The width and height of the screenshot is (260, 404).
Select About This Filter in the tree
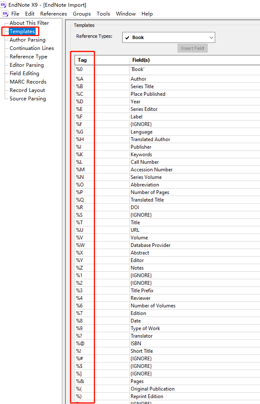(29, 23)
